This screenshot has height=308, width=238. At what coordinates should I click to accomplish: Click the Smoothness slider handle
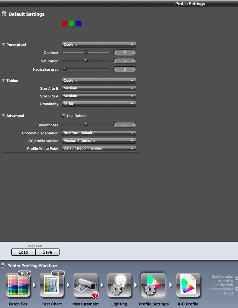tap(86, 124)
